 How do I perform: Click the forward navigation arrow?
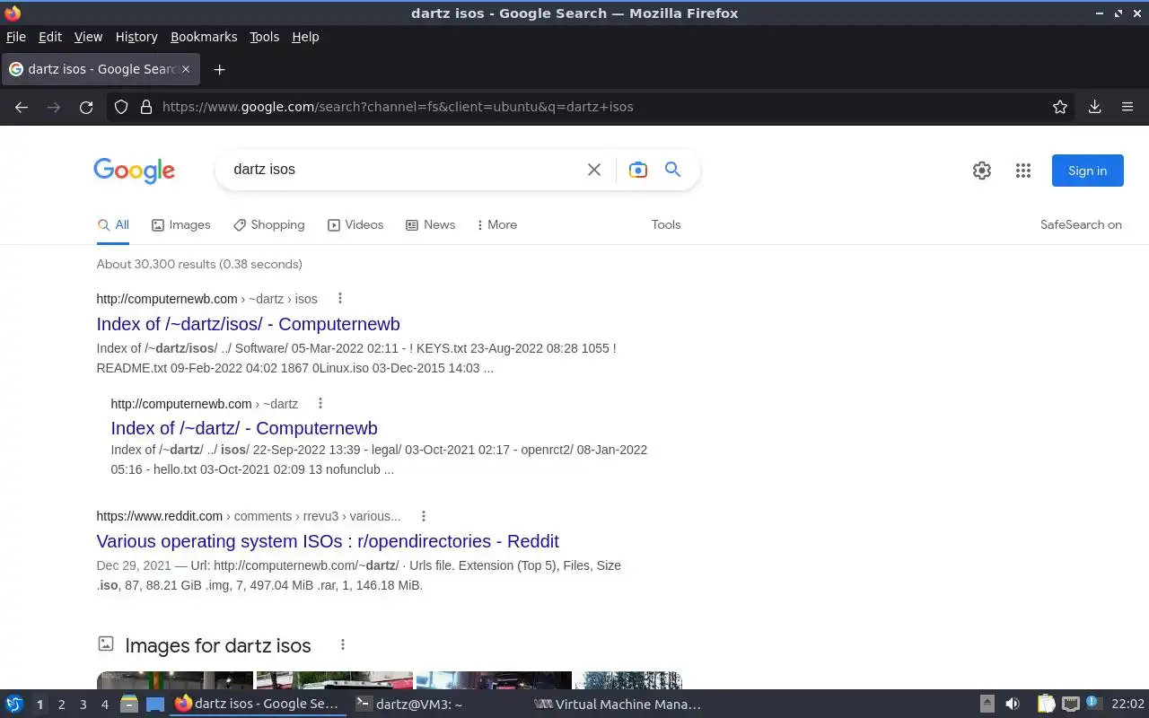[54, 107]
